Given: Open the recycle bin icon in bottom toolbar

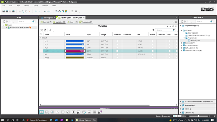Looking at the screenshot, I should click(x=100, y=112).
